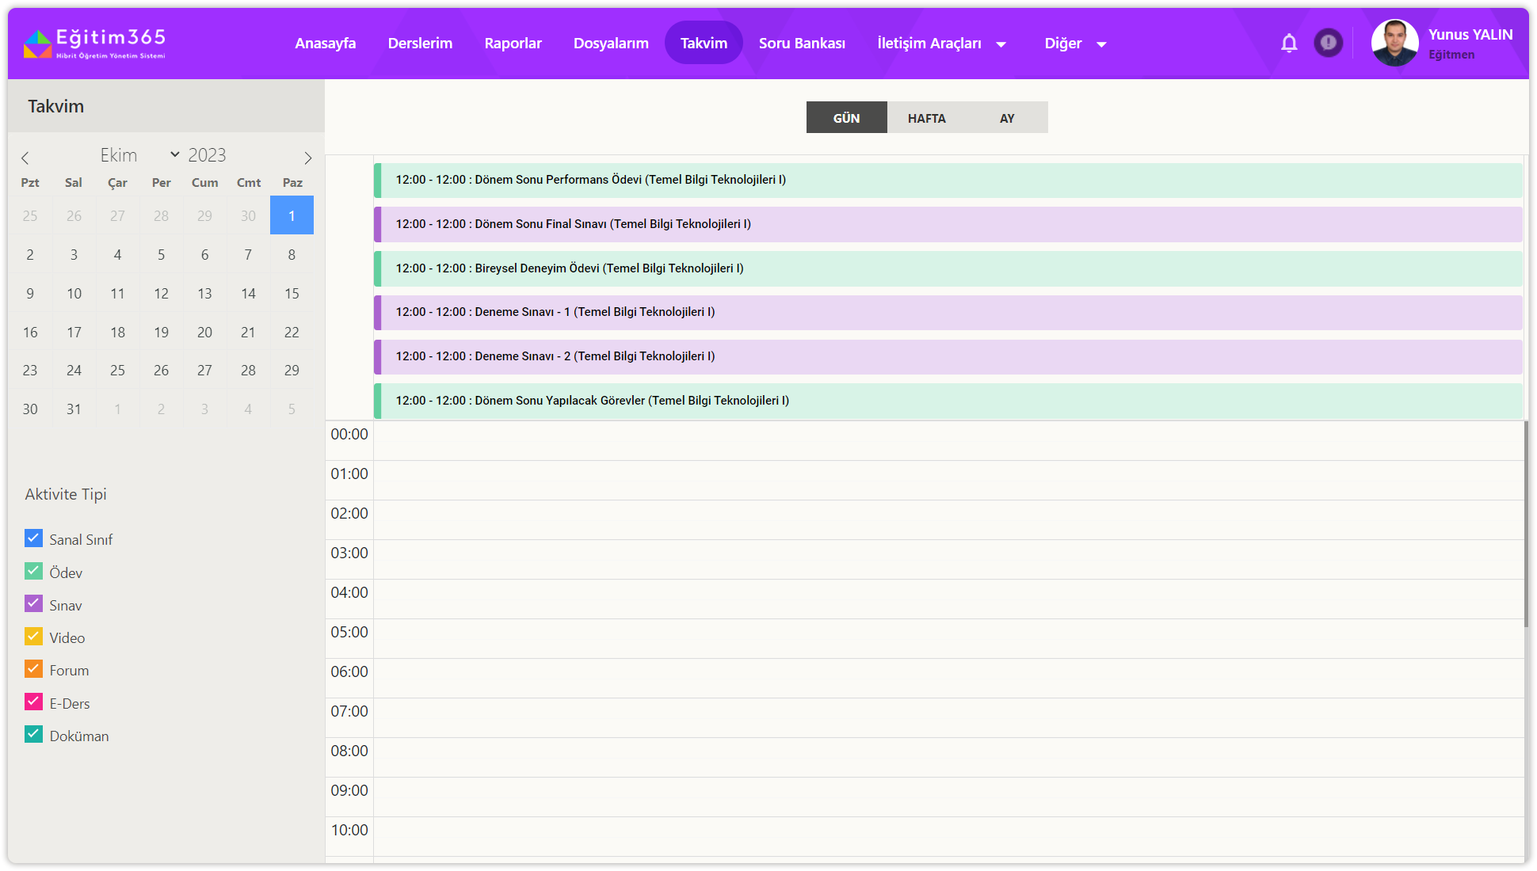
Task: Open Dönem Sonu Final Sınavı event
Action: click(x=948, y=224)
